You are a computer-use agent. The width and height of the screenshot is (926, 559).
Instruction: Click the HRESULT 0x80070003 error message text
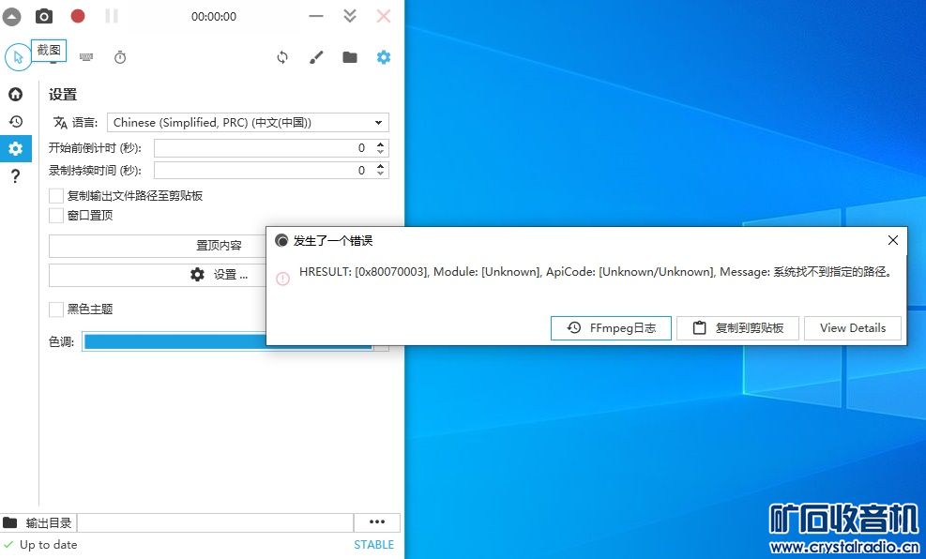point(595,272)
